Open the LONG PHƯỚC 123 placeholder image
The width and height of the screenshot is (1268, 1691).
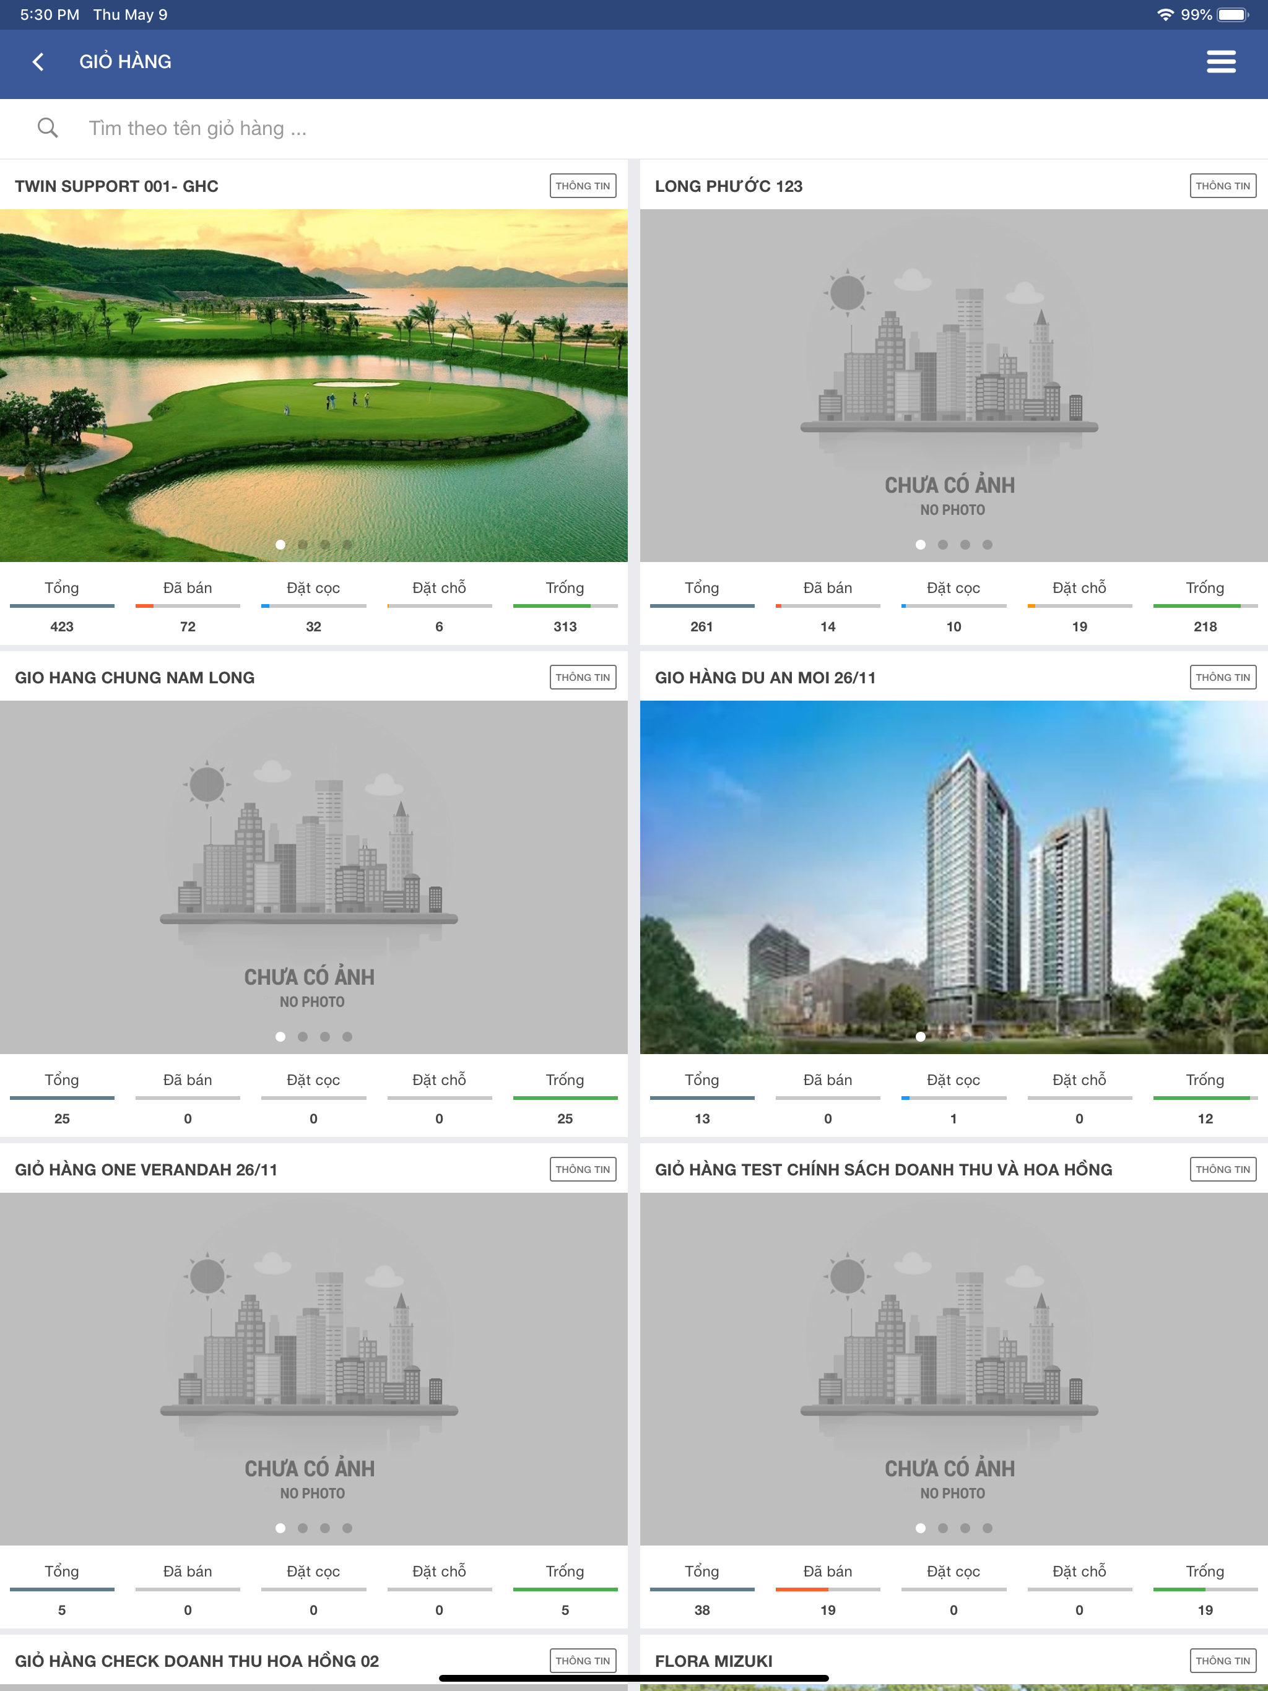coord(953,385)
